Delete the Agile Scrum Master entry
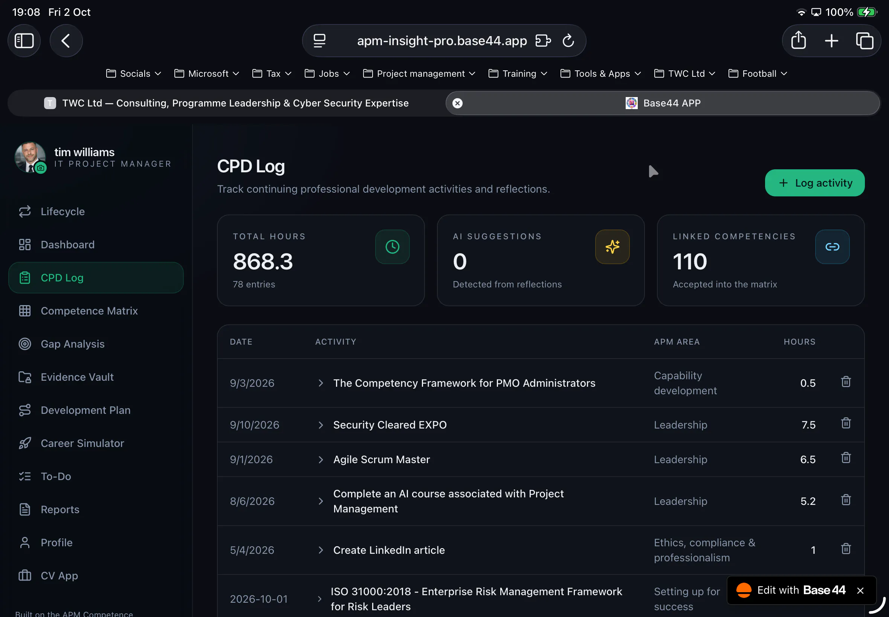Image resolution: width=889 pixels, height=617 pixels. [x=846, y=458]
